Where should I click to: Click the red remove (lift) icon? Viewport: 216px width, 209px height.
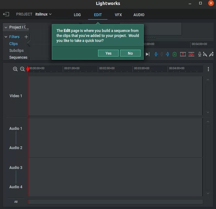(183, 54)
